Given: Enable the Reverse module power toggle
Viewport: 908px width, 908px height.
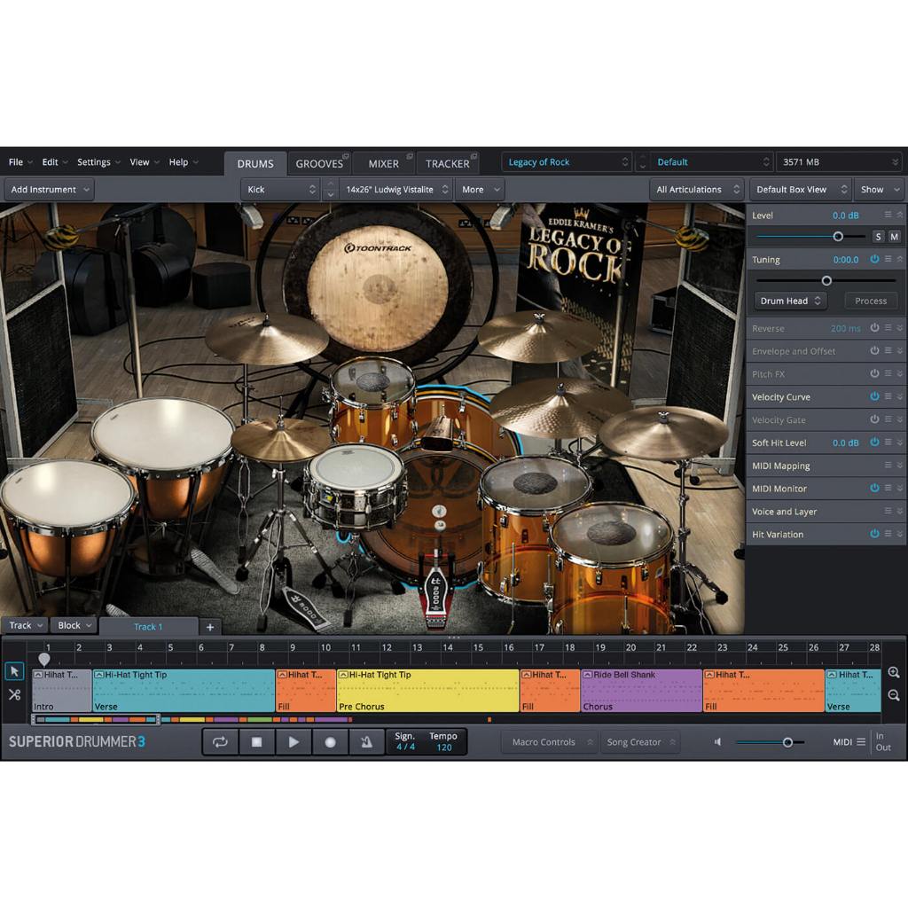Looking at the screenshot, I should (x=874, y=328).
